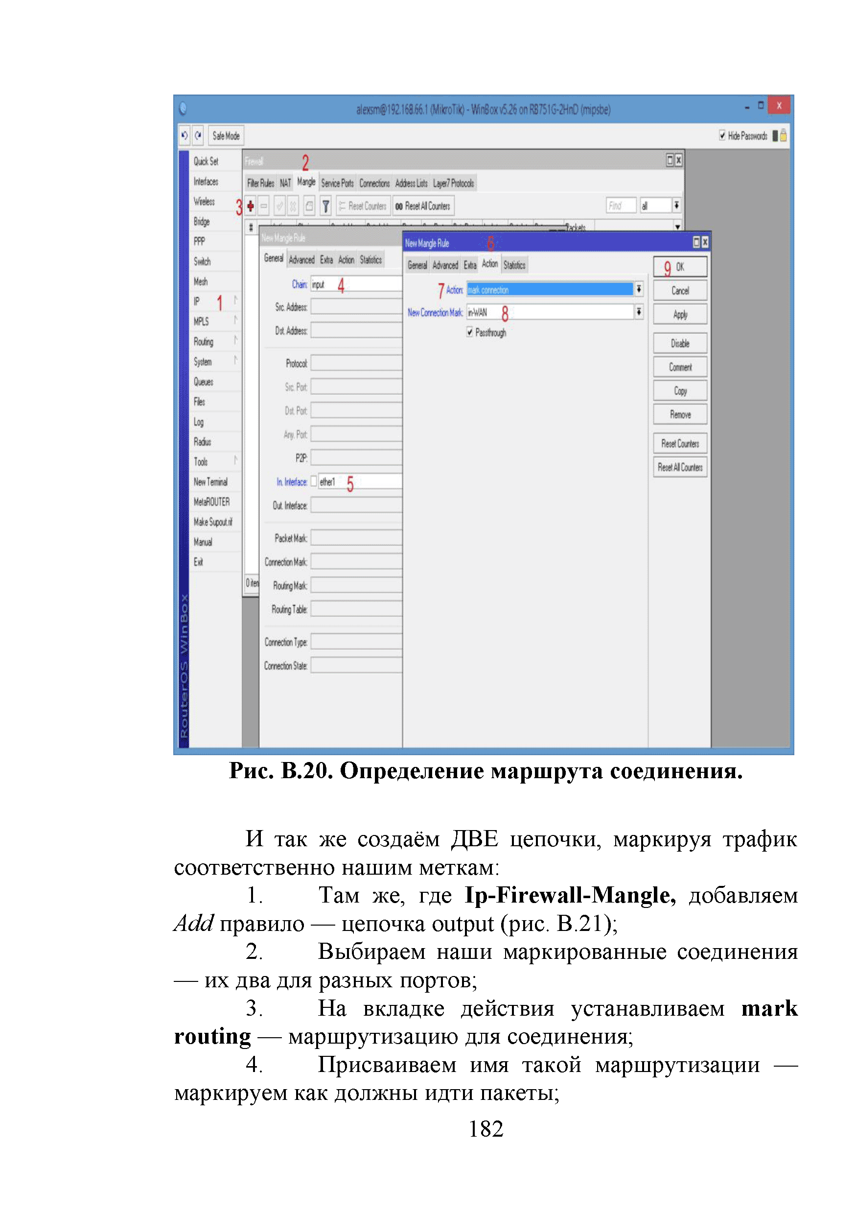The width and height of the screenshot is (856, 1215).
Task: Expand the Routing submenu in sidebar
Action: pyautogui.click(x=236, y=341)
